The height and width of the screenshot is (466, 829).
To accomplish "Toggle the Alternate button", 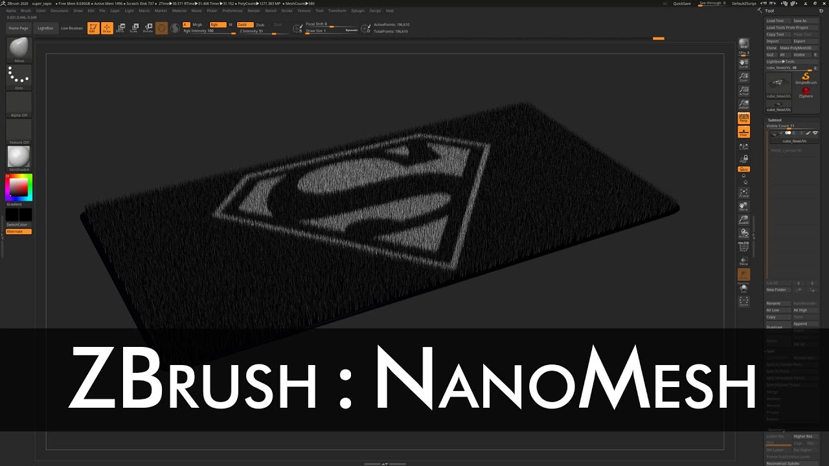I will coord(19,231).
